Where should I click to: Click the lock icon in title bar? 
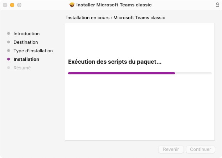pos(217,5)
